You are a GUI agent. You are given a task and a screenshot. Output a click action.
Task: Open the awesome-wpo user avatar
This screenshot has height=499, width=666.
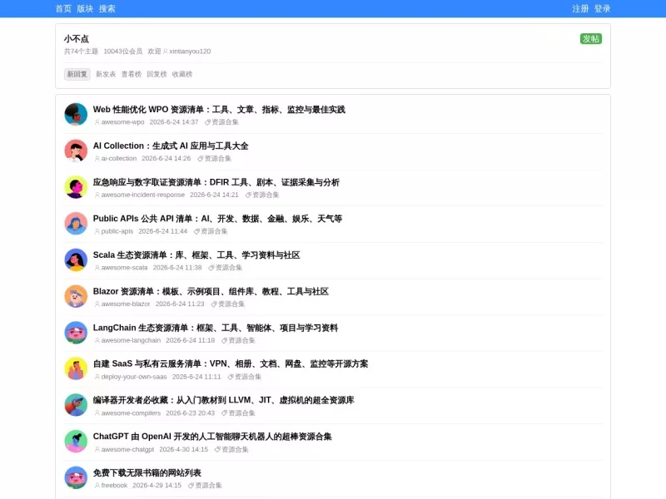pyautogui.click(x=76, y=115)
